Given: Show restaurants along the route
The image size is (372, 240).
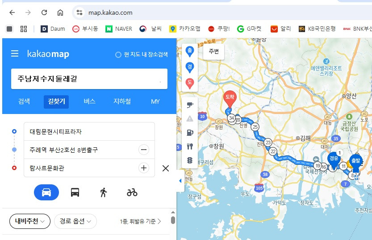Looking at the screenshot, I should click(190, 146).
